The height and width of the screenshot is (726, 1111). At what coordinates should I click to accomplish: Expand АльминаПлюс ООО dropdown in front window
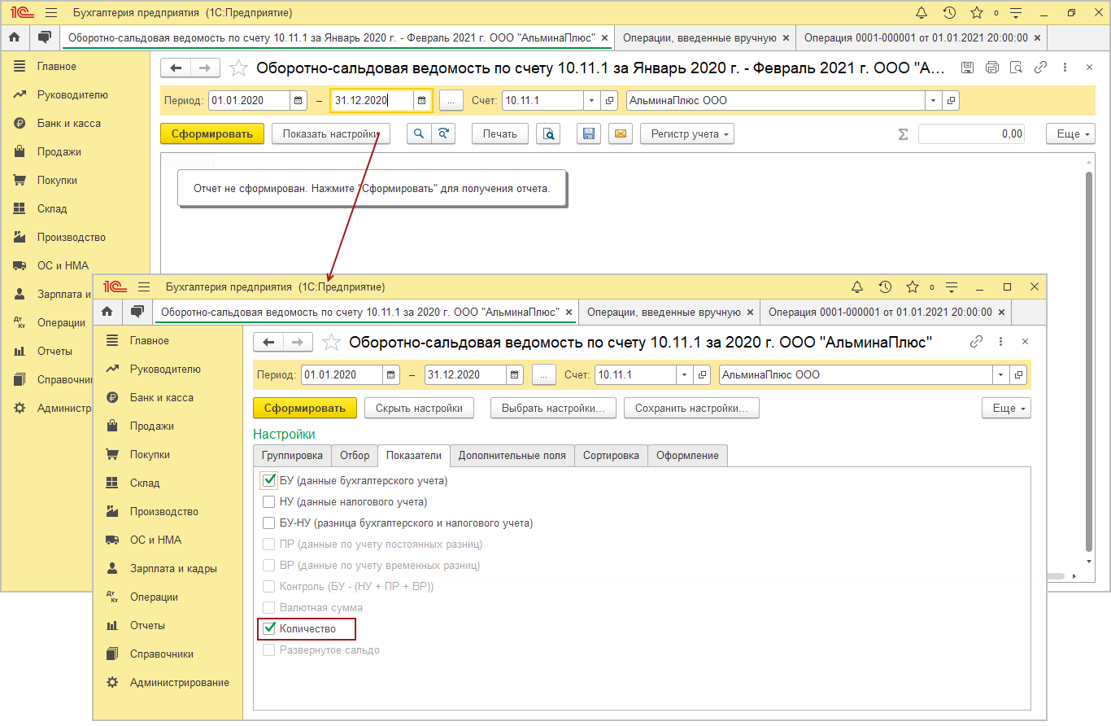coord(1000,375)
